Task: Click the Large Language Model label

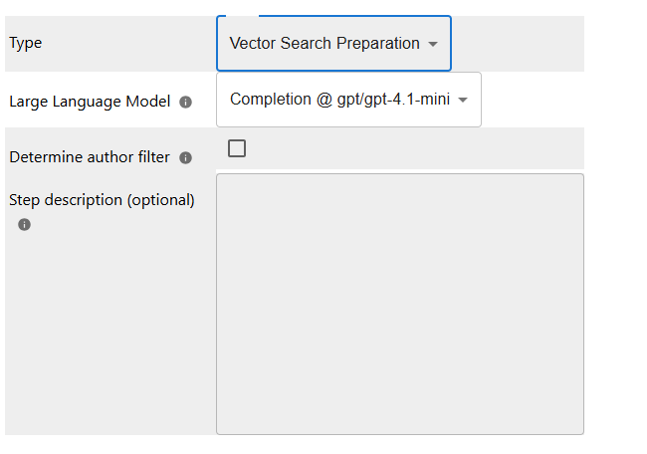Action: click(x=90, y=101)
